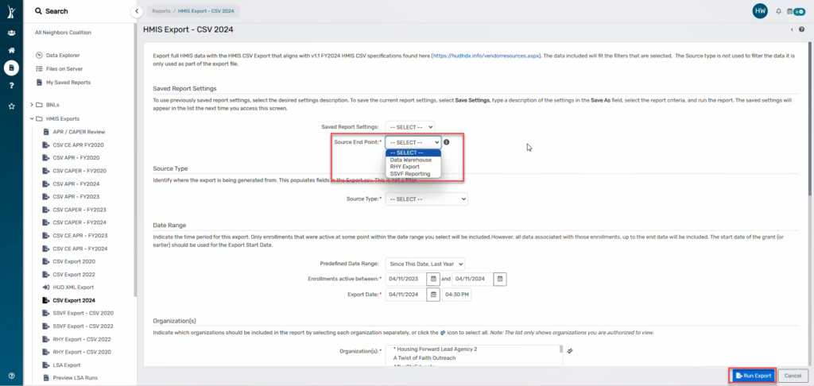This screenshot has width=814, height=386.
Task: Open the hudhdx.info vendor resources link
Action: (487, 55)
